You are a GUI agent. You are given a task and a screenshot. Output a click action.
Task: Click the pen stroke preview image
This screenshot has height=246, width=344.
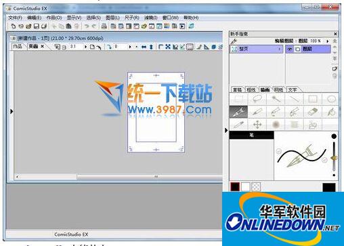click(302, 156)
